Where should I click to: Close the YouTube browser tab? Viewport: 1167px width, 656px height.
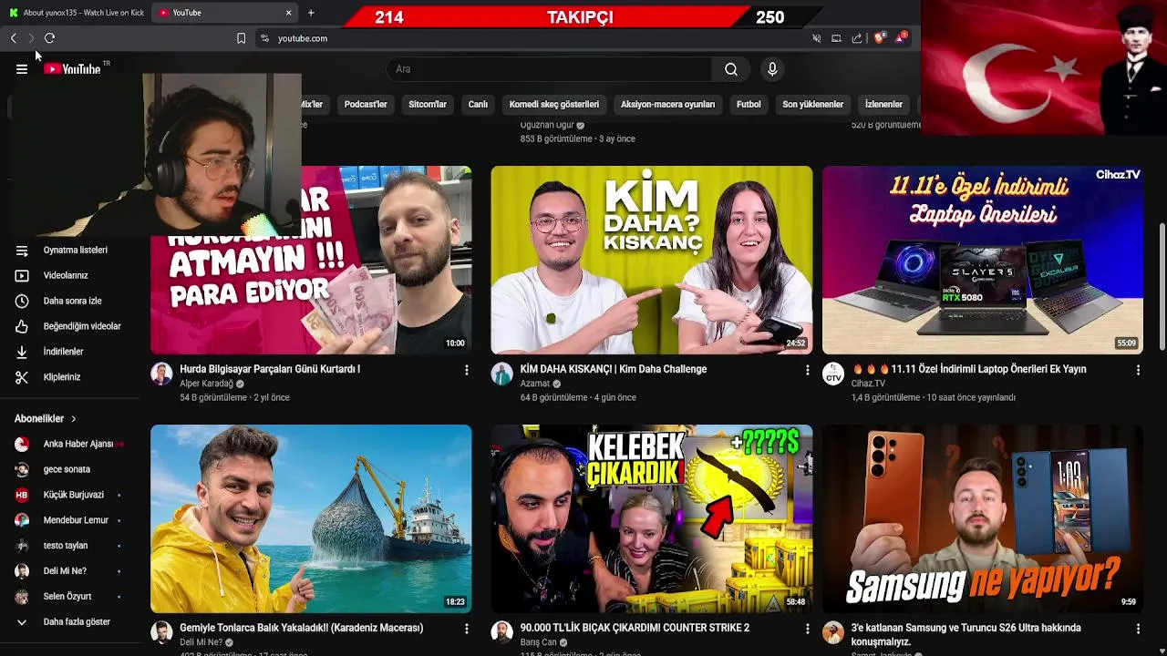pos(288,13)
